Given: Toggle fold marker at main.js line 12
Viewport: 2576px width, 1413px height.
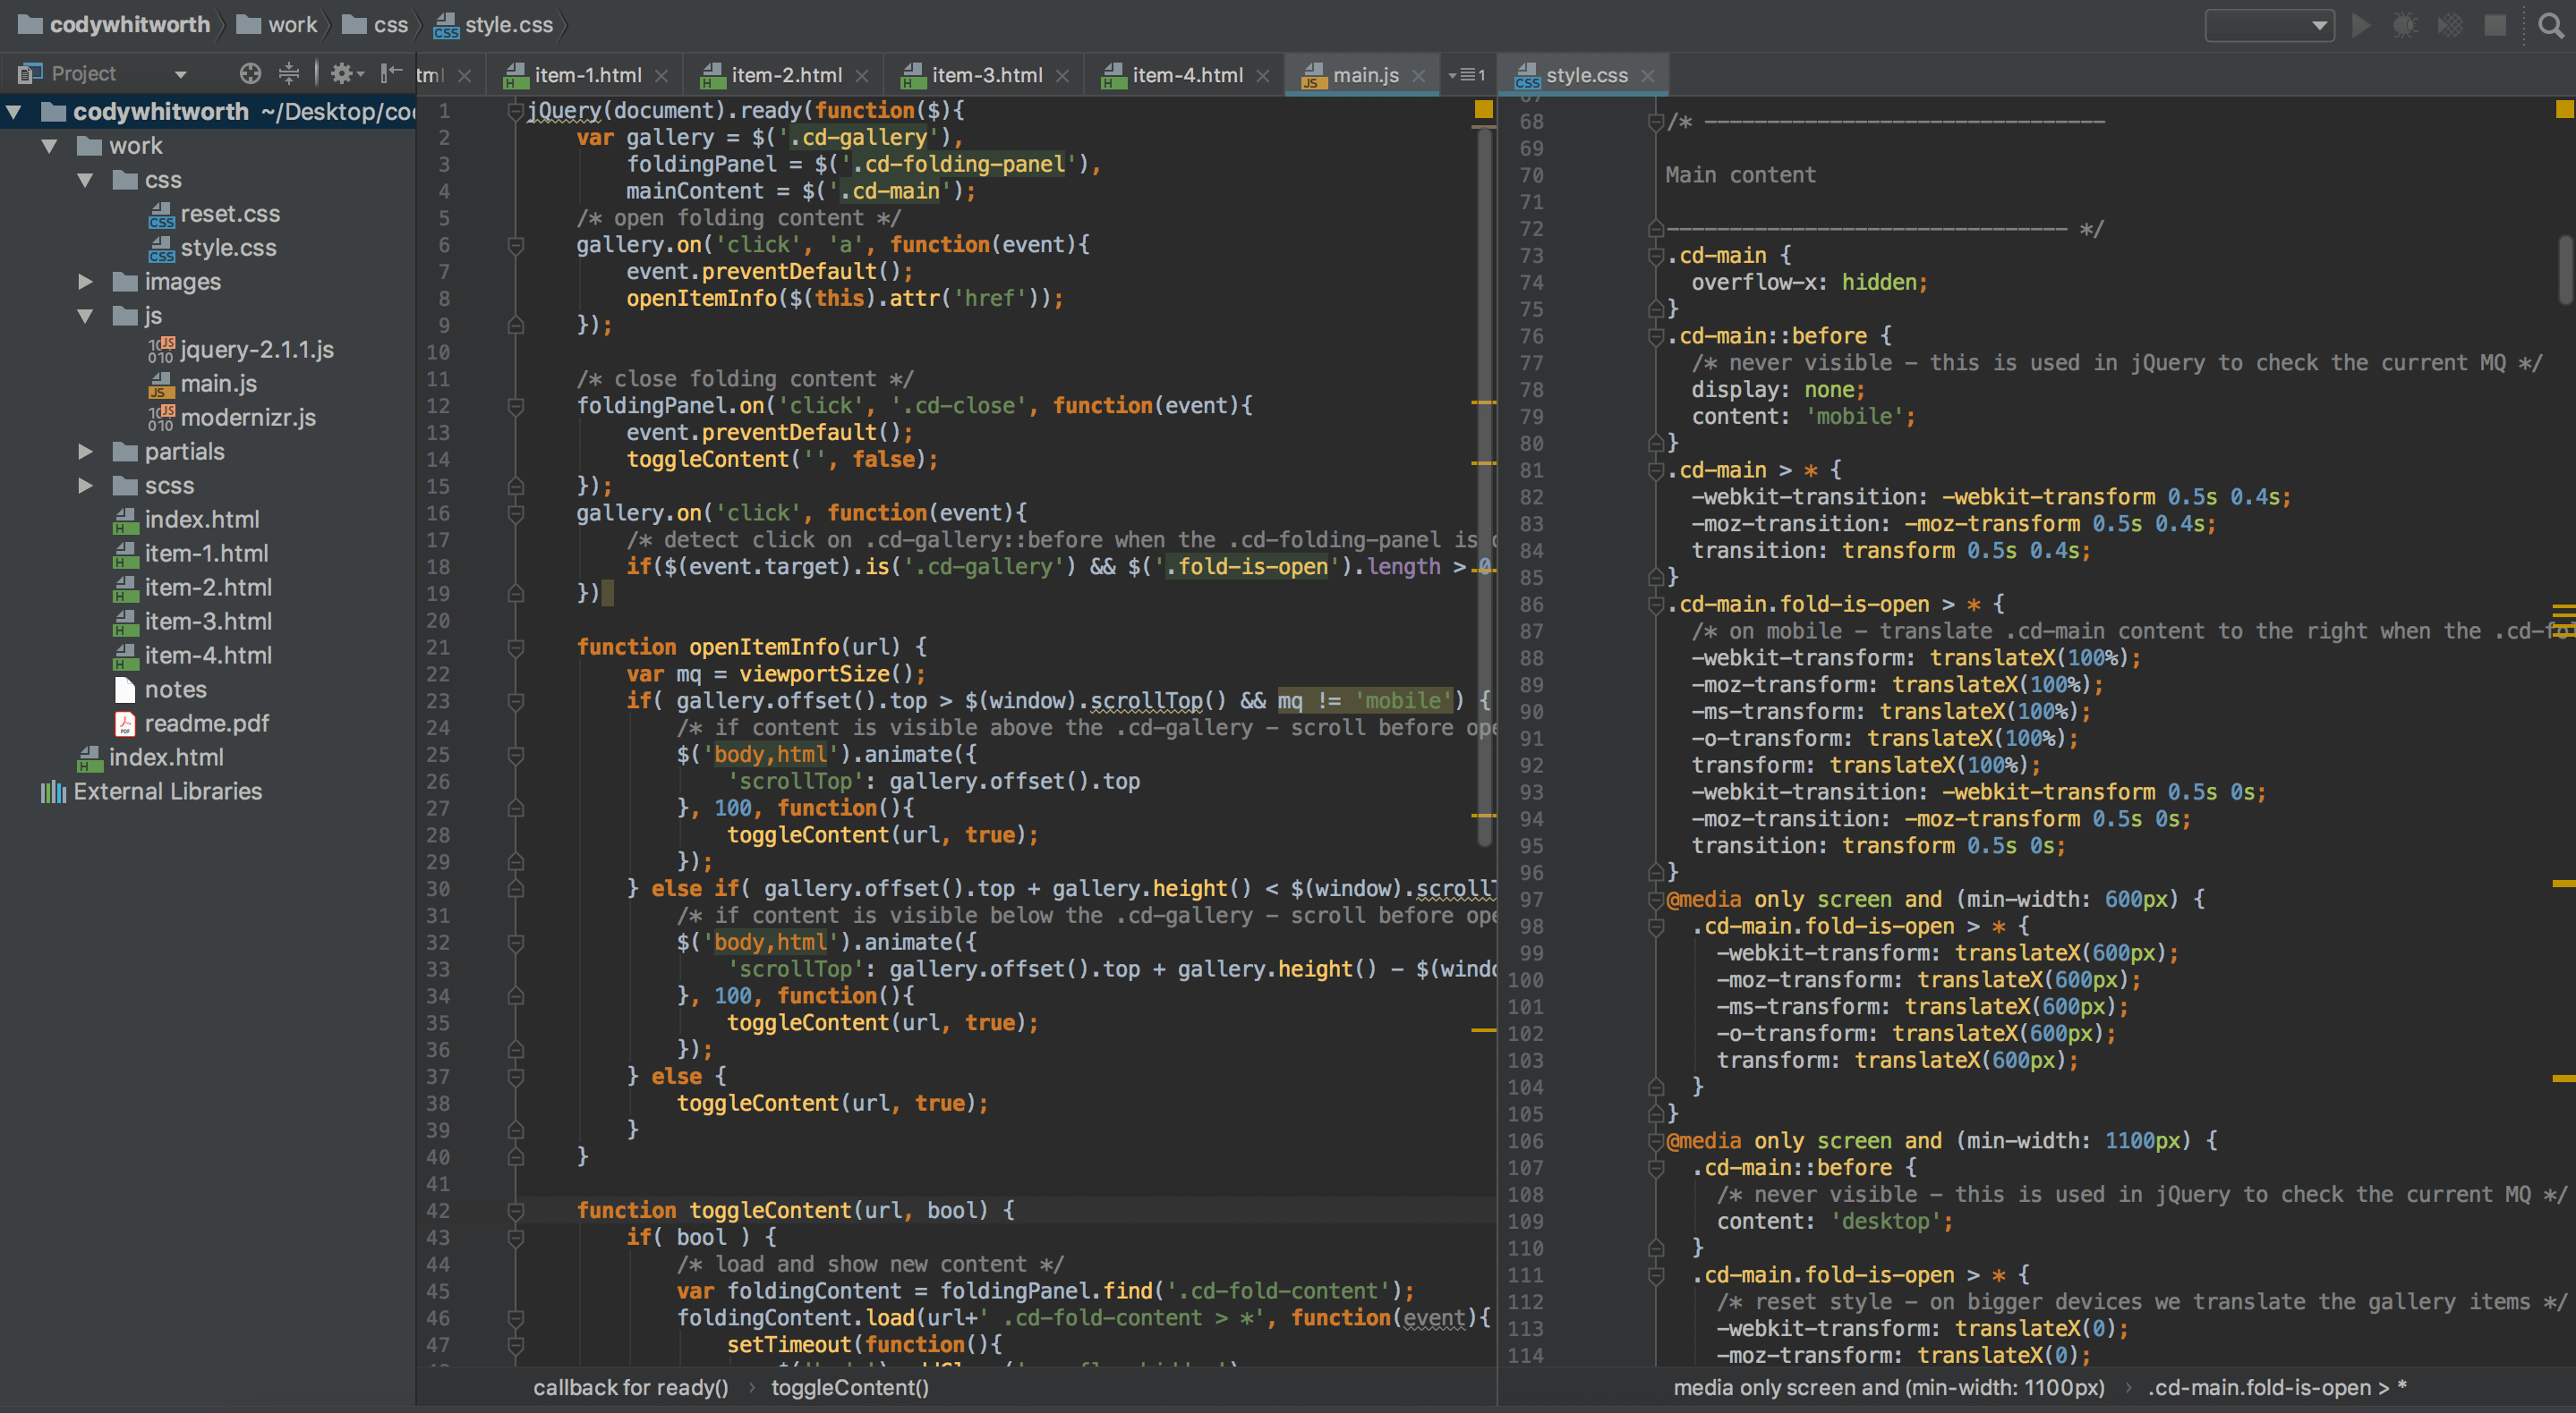Looking at the screenshot, I should pyautogui.click(x=516, y=406).
